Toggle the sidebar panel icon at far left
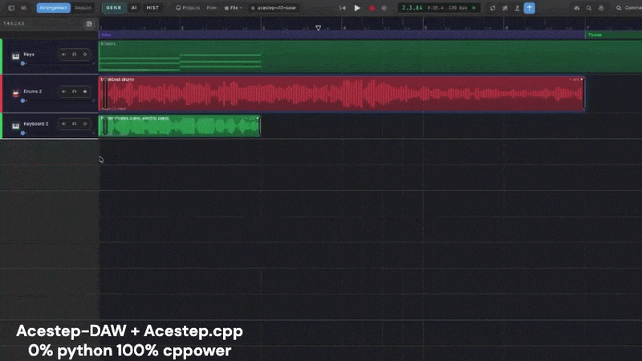Viewport: 642px width, 361px height. [x=11, y=8]
